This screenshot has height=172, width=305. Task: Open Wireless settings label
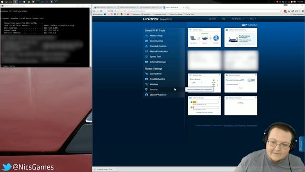154,85
